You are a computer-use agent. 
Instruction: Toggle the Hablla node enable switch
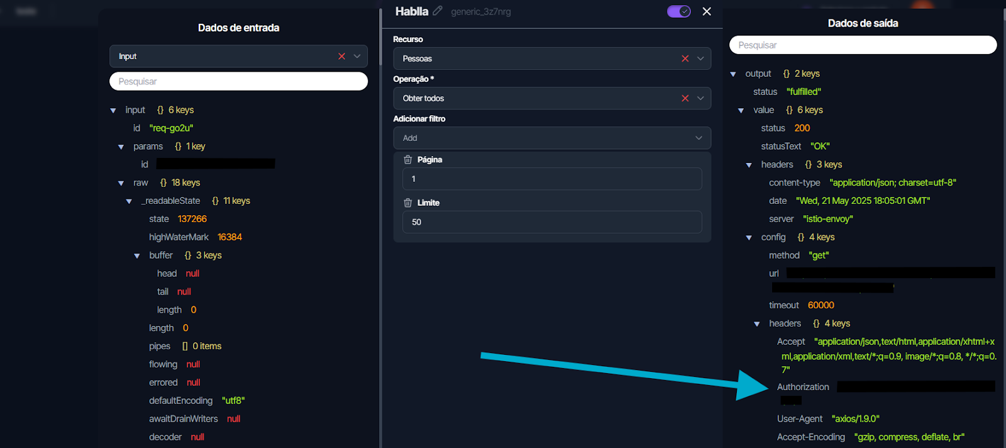(678, 11)
